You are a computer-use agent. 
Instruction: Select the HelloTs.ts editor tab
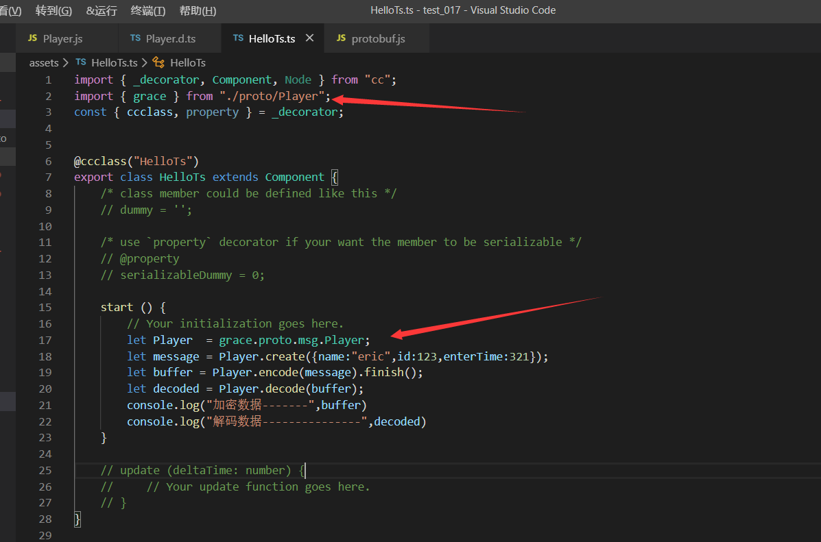coord(272,38)
